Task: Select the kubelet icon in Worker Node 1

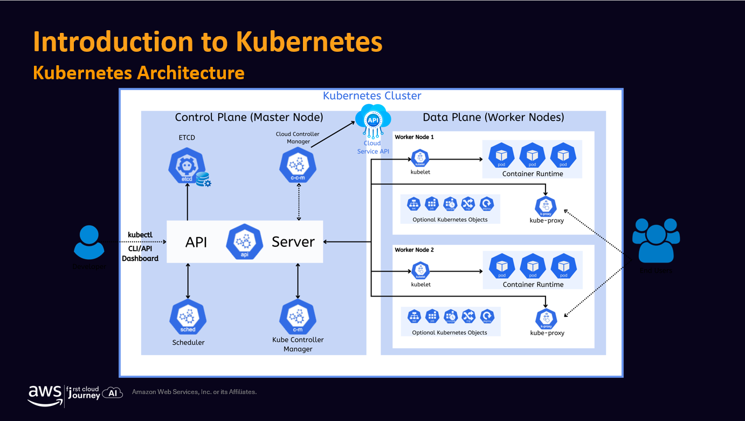Action: pyautogui.click(x=420, y=158)
